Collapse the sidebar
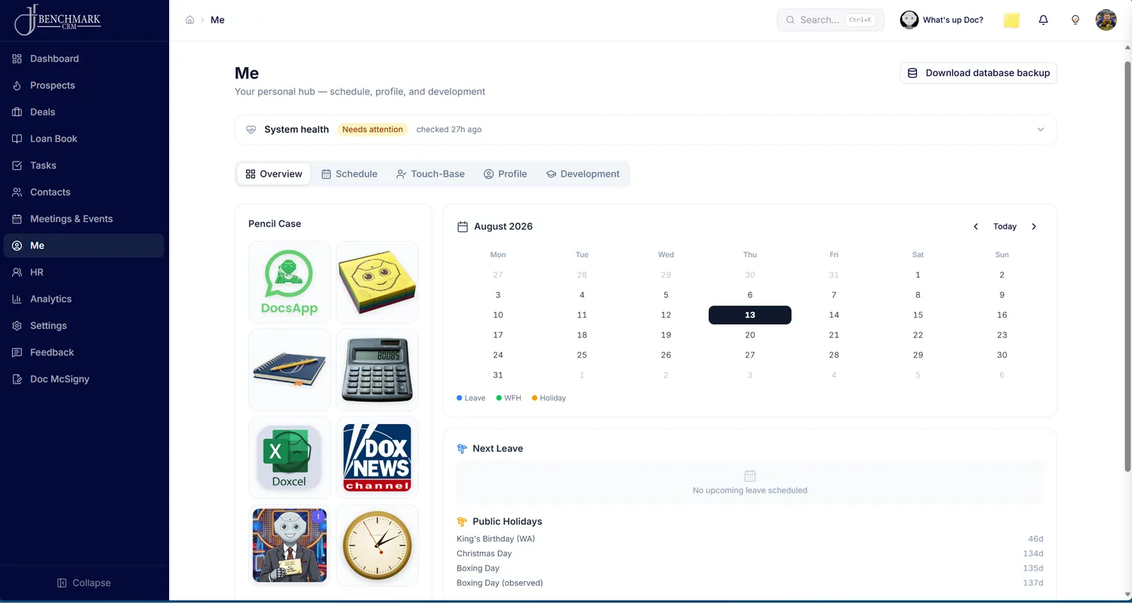1132x603 pixels. [x=84, y=583]
